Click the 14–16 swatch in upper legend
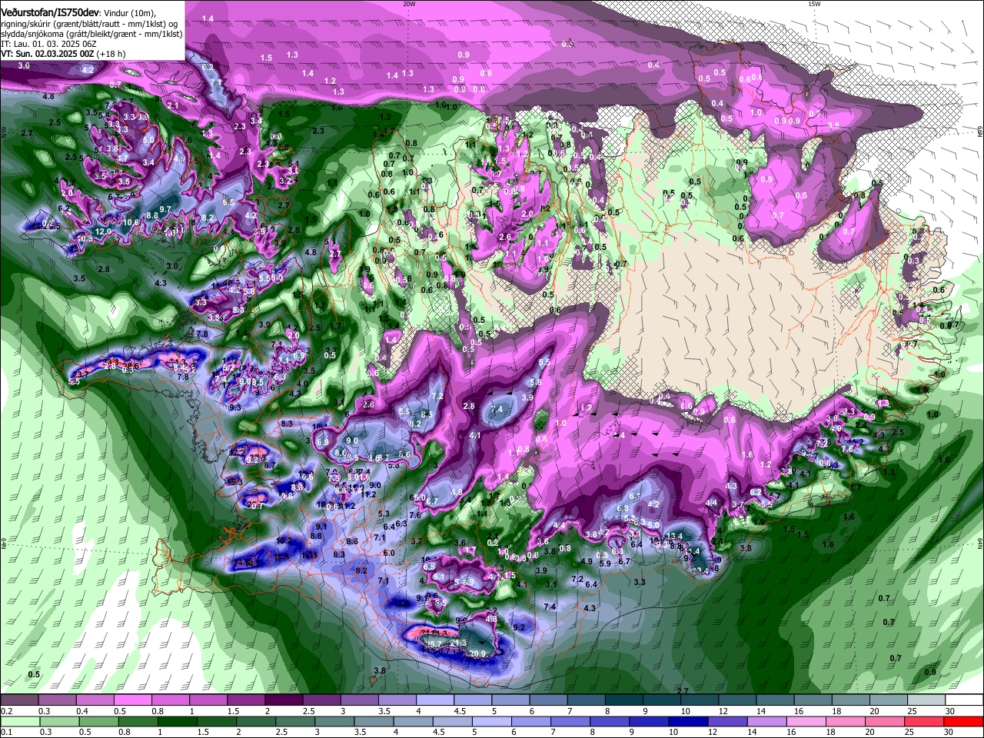Screen dimensions: 984x738 [774, 700]
